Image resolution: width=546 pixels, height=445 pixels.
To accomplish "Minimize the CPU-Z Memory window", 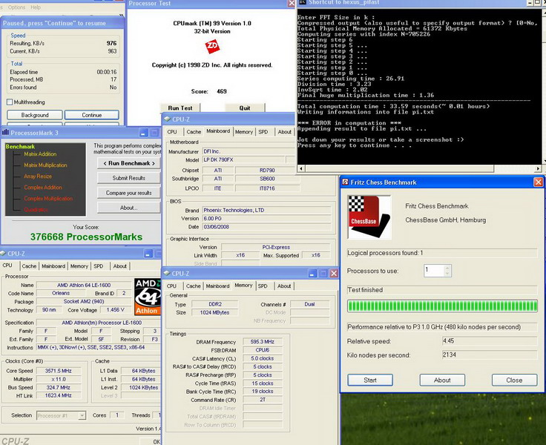I will (x=312, y=274).
